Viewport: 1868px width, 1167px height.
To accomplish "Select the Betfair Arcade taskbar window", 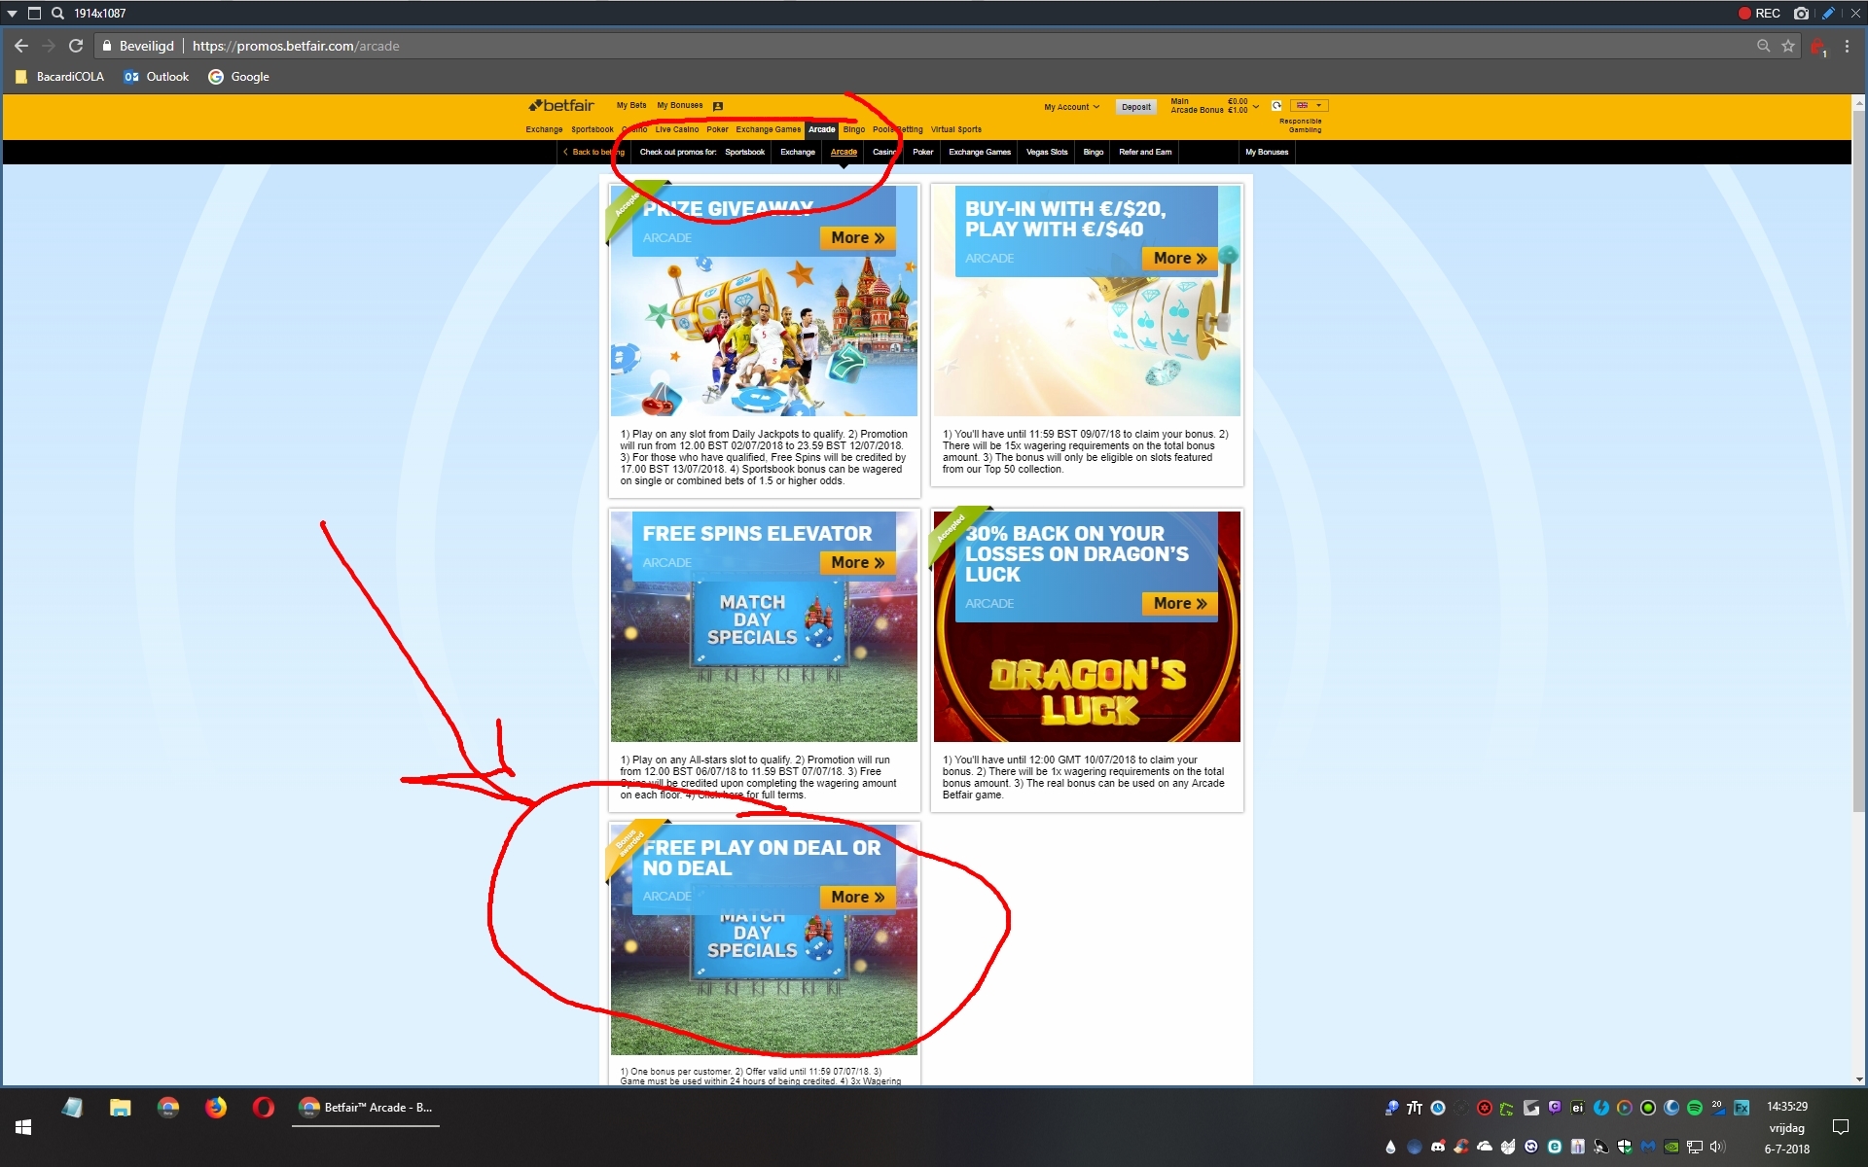I will (366, 1108).
